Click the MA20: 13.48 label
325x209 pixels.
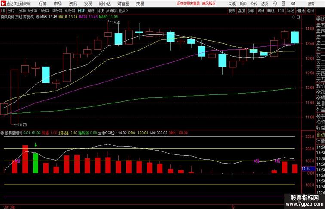pyautogui.click(x=88, y=17)
